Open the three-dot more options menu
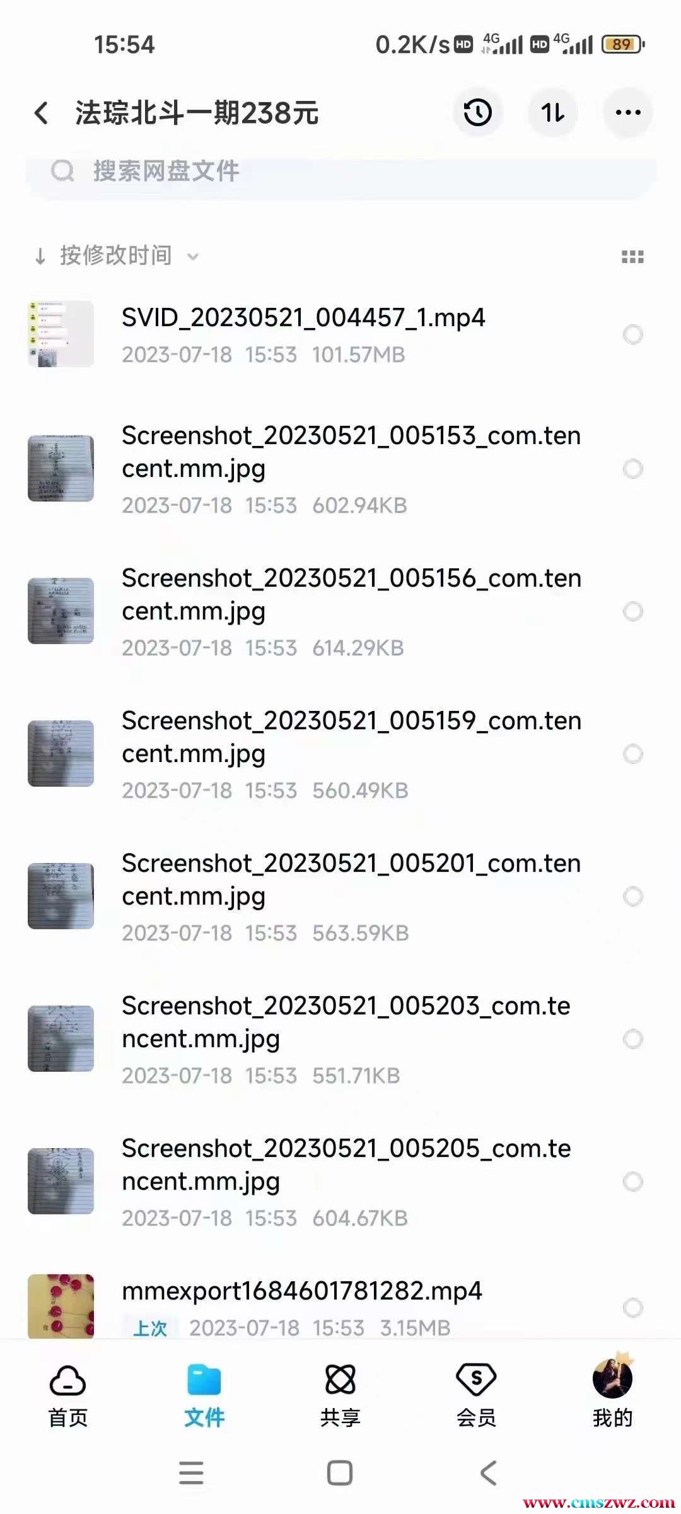This screenshot has height=1514, width=681. click(628, 113)
